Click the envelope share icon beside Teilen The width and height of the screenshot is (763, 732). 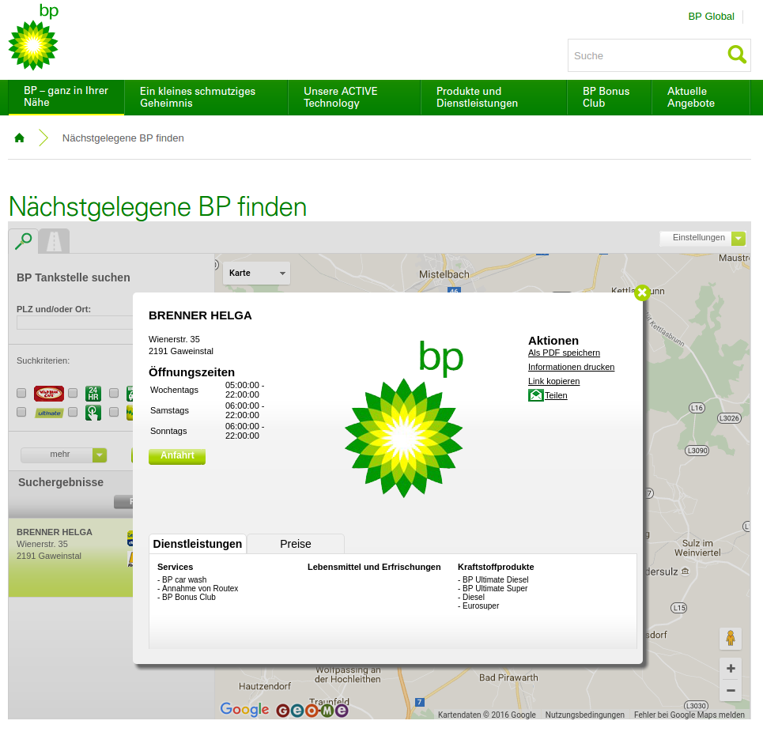[536, 395]
